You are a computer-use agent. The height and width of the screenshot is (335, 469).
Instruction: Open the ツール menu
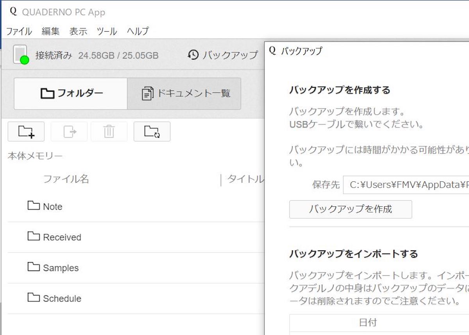pyautogui.click(x=107, y=31)
